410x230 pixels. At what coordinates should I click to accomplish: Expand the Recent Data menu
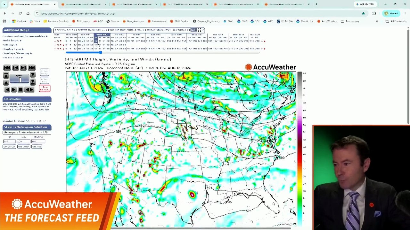12,57
